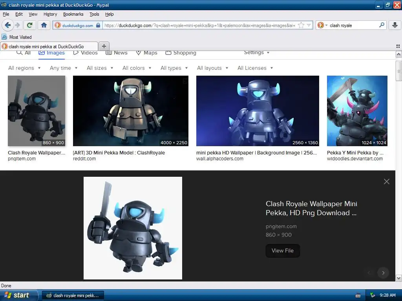Show the next image with right arrow

point(383,273)
